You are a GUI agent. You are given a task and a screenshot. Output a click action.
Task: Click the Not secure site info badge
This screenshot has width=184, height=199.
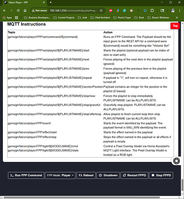(39, 11)
